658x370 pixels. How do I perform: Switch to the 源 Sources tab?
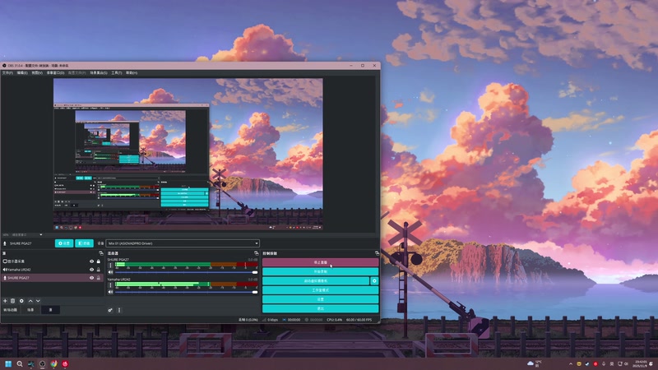coord(51,310)
